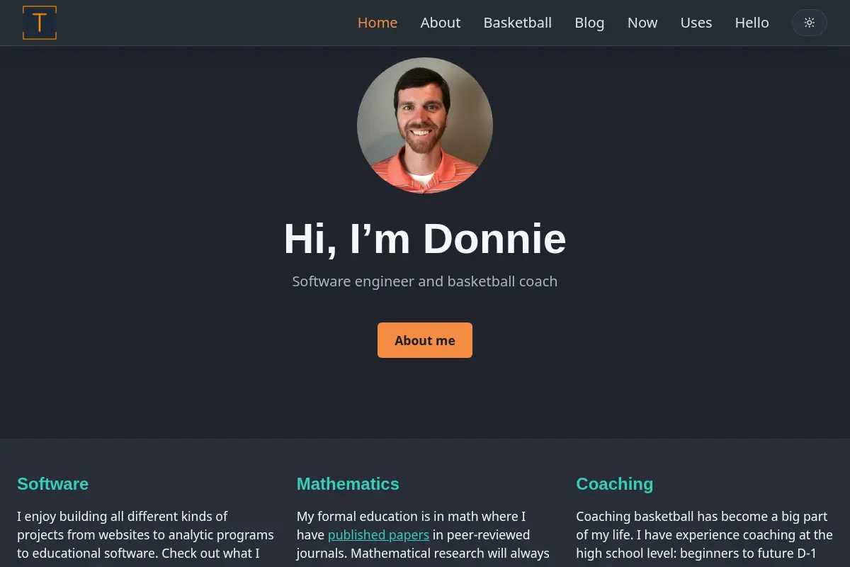Viewport: 850px width, 567px height.
Task: Click the Mathematics section heading
Action: [348, 484]
